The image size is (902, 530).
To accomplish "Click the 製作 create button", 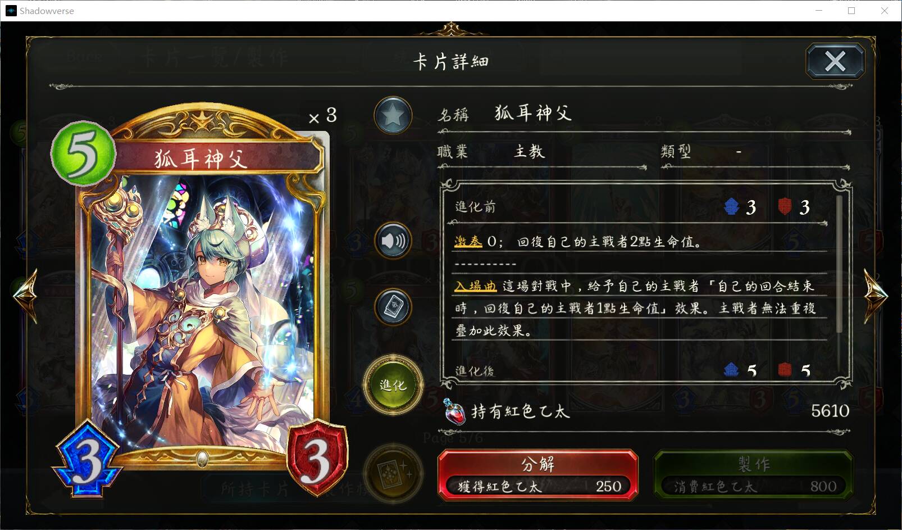I will pyautogui.click(x=754, y=474).
